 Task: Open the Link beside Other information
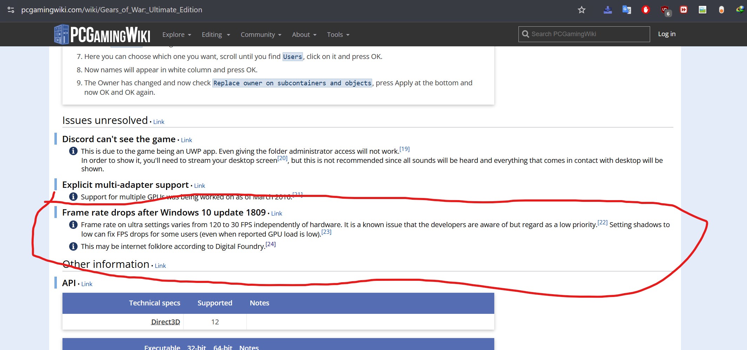coord(160,266)
